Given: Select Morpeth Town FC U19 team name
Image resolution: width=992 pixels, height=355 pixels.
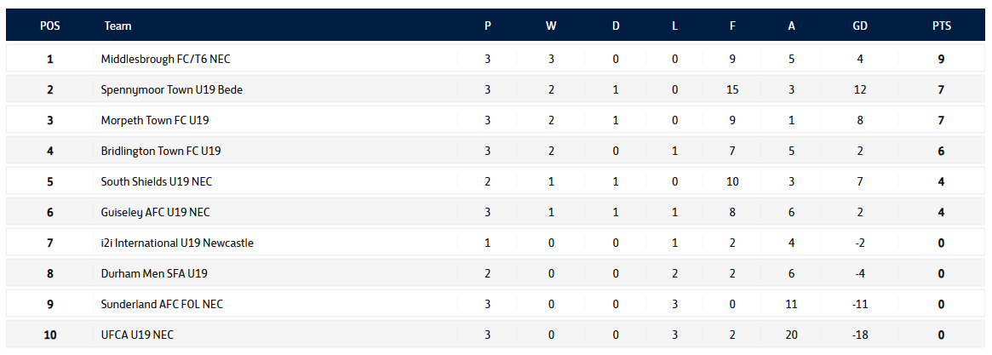Looking at the screenshot, I should (x=154, y=120).
